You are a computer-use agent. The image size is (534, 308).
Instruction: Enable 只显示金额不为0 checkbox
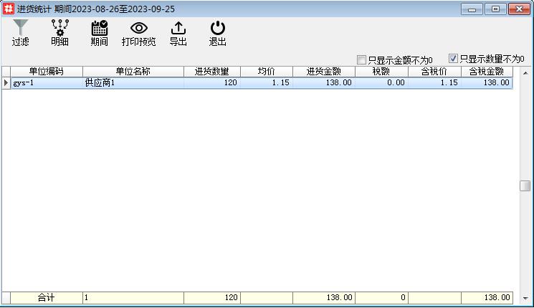(362, 60)
